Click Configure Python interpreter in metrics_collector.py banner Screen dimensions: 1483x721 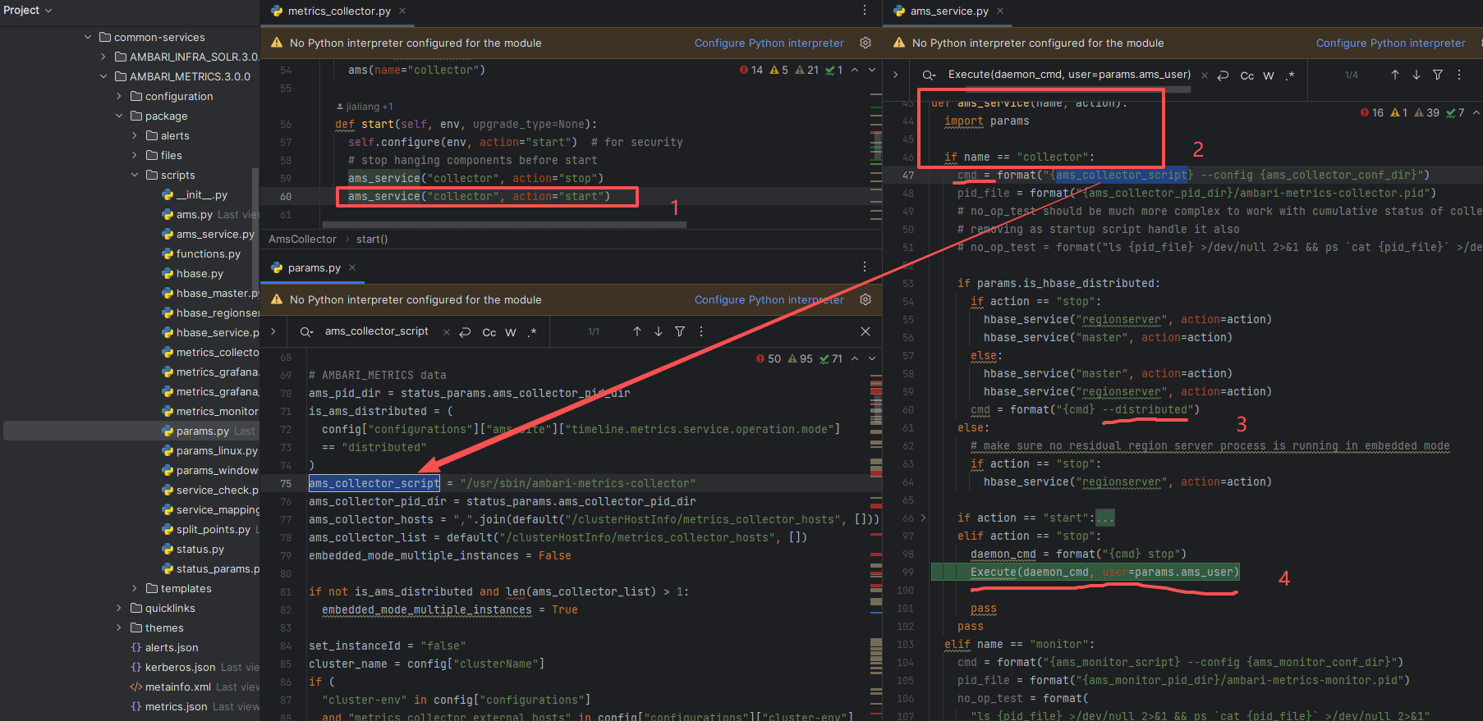click(x=769, y=43)
